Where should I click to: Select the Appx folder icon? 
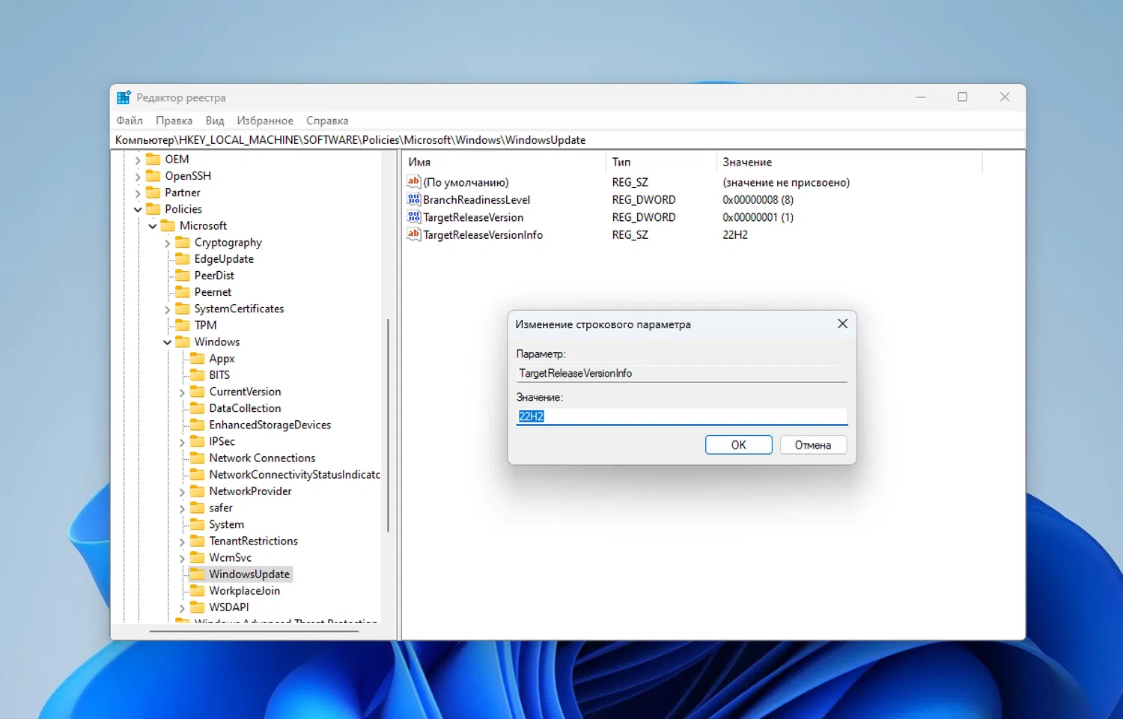198,358
